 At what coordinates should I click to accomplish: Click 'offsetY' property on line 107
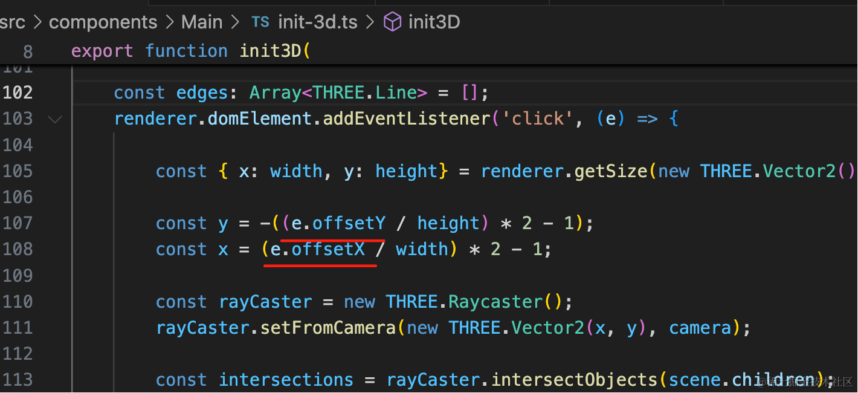pos(349,223)
